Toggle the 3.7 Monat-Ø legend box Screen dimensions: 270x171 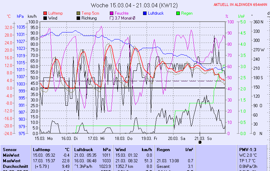coord(112,18)
